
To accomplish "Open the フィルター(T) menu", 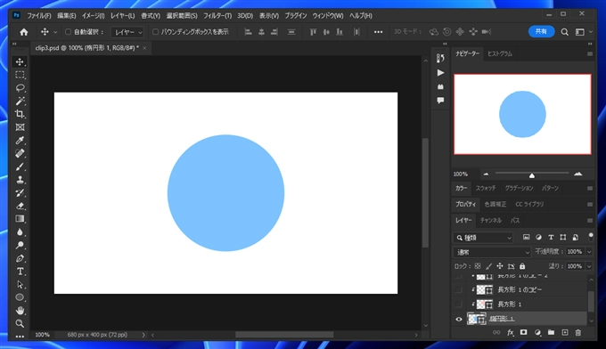I will (217, 16).
